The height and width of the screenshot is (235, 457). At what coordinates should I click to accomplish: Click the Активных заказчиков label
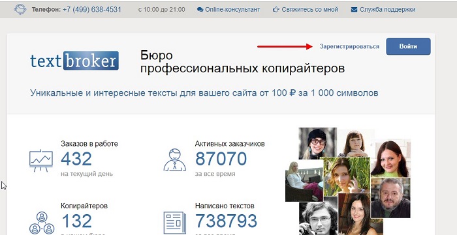point(230,143)
